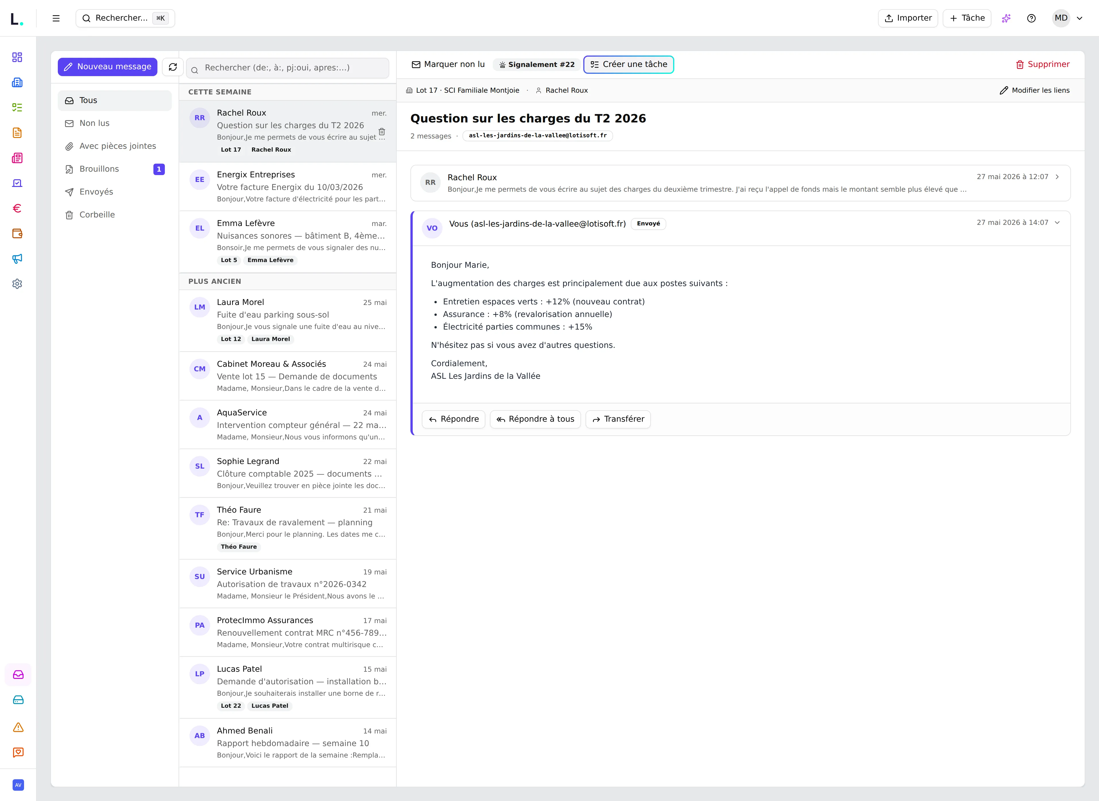Click the Lot 22 tag on Lucas Patel

point(231,706)
